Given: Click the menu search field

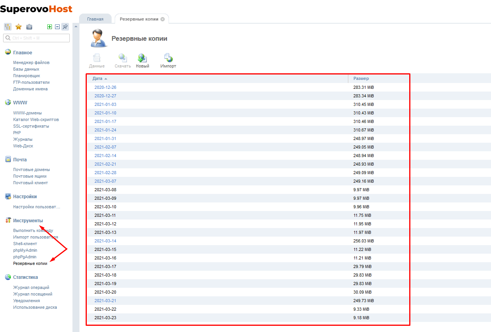Looking at the screenshot, I should coord(36,38).
